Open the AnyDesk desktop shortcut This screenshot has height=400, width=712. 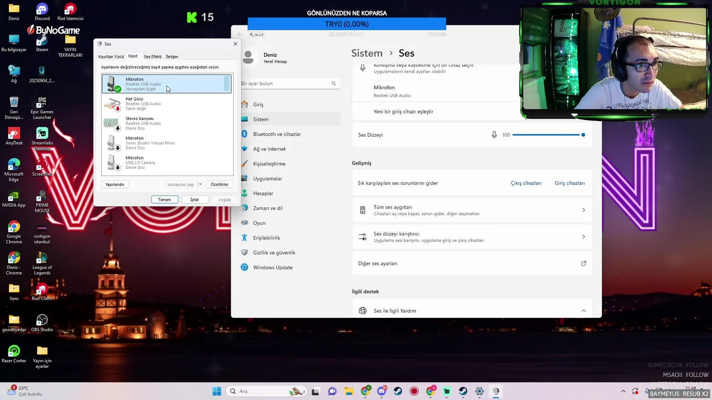point(14,137)
